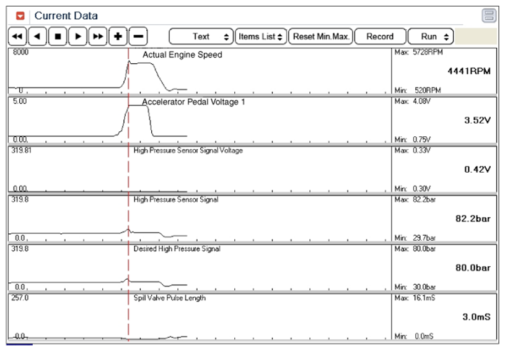This screenshot has width=505, height=351.
Task: Click the High Pressure Sensor Signal Voltage graph
Action: [x=198, y=169]
